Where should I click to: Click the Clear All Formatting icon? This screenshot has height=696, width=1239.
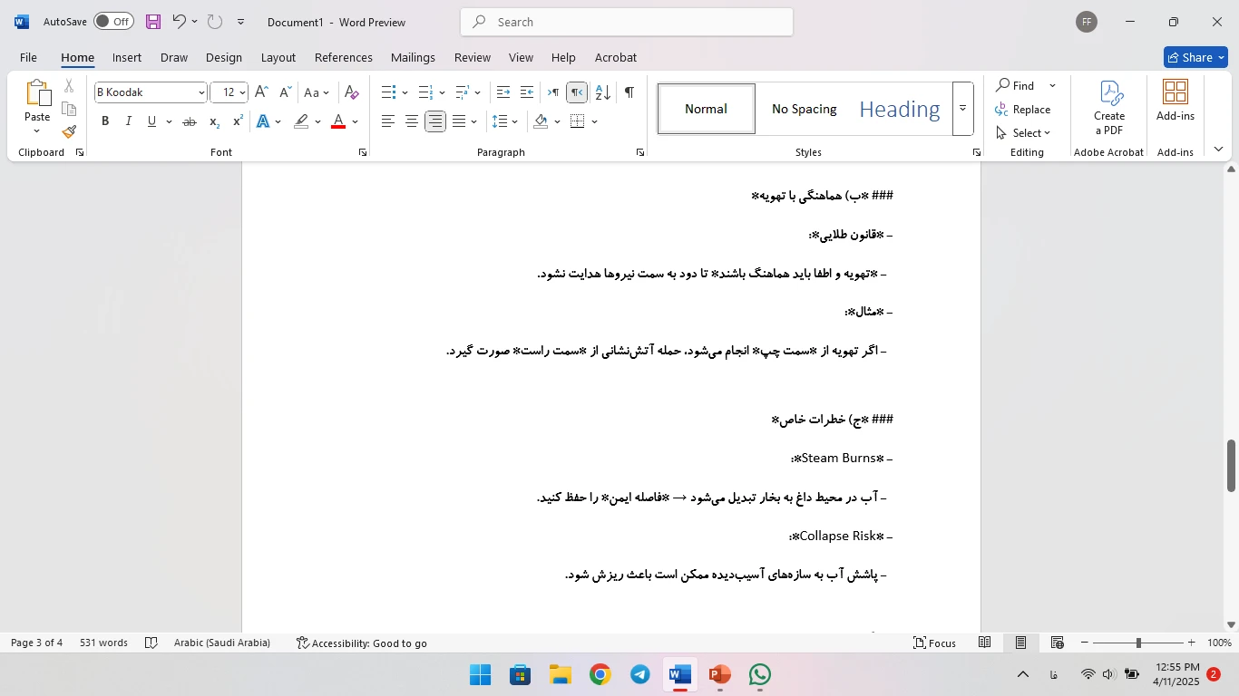click(352, 92)
